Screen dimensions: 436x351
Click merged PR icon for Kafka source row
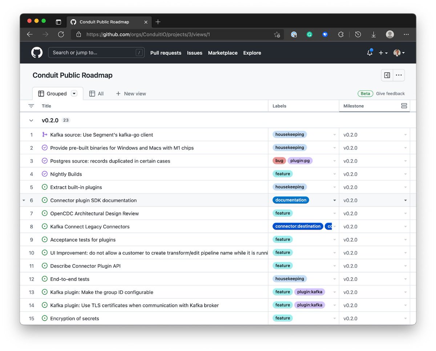pos(45,134)
